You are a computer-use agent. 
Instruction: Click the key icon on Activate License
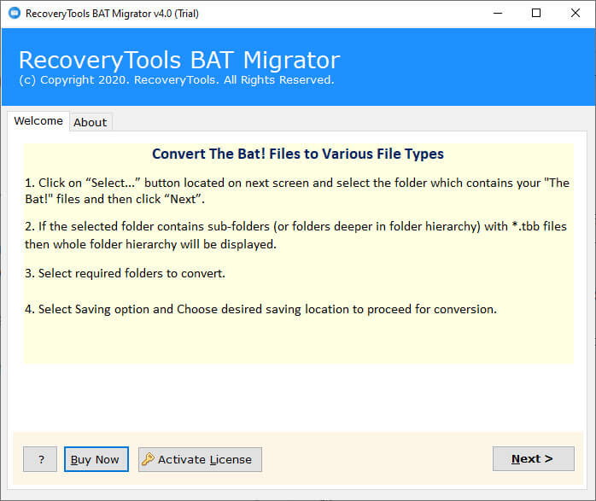(148, 459)
